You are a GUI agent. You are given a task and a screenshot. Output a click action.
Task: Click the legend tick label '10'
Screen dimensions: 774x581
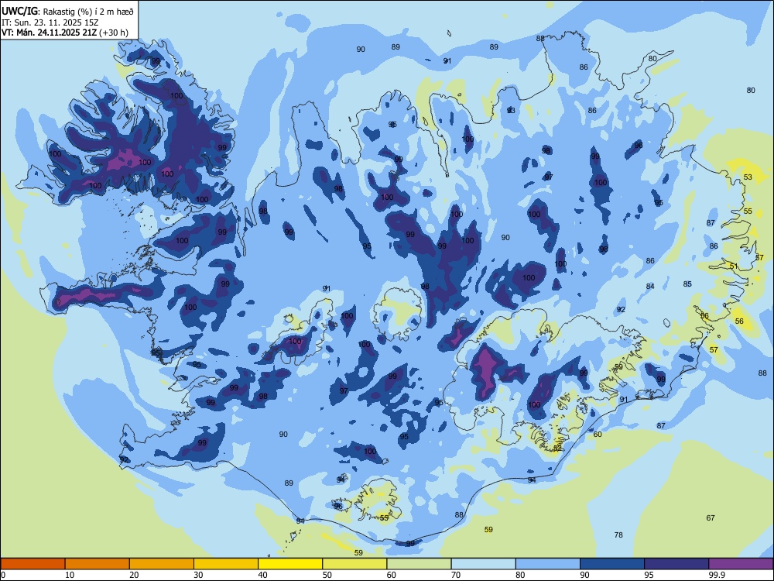click(70, 575)
